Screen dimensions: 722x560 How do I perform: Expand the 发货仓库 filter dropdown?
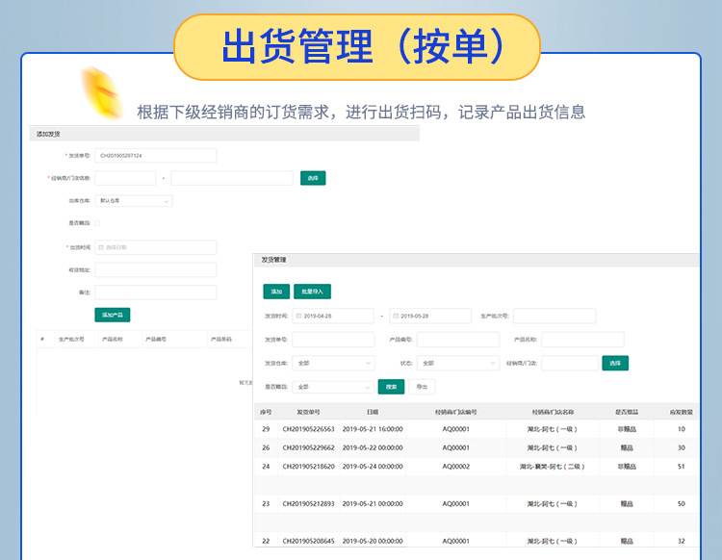pyautogui.click(x=333, y=363)
